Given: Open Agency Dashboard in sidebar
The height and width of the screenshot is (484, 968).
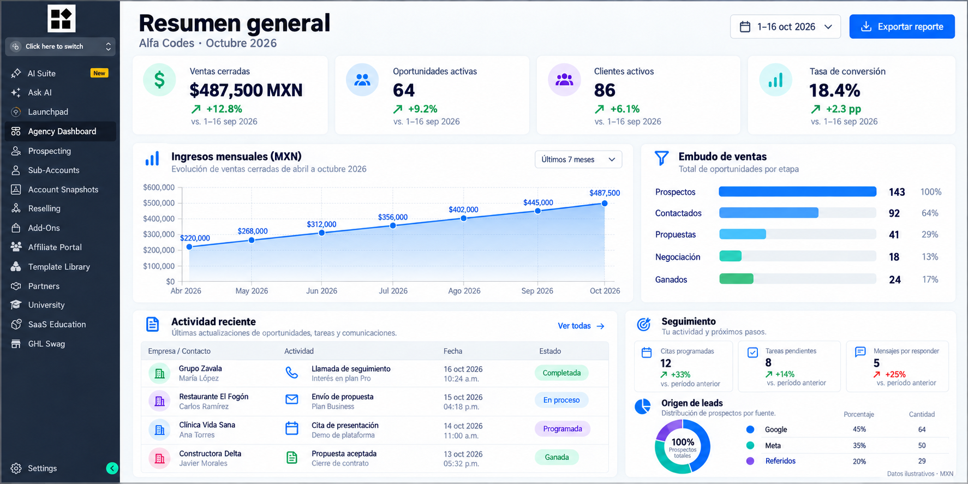Looking at the screenshot, I should click(x=61, y=132).
